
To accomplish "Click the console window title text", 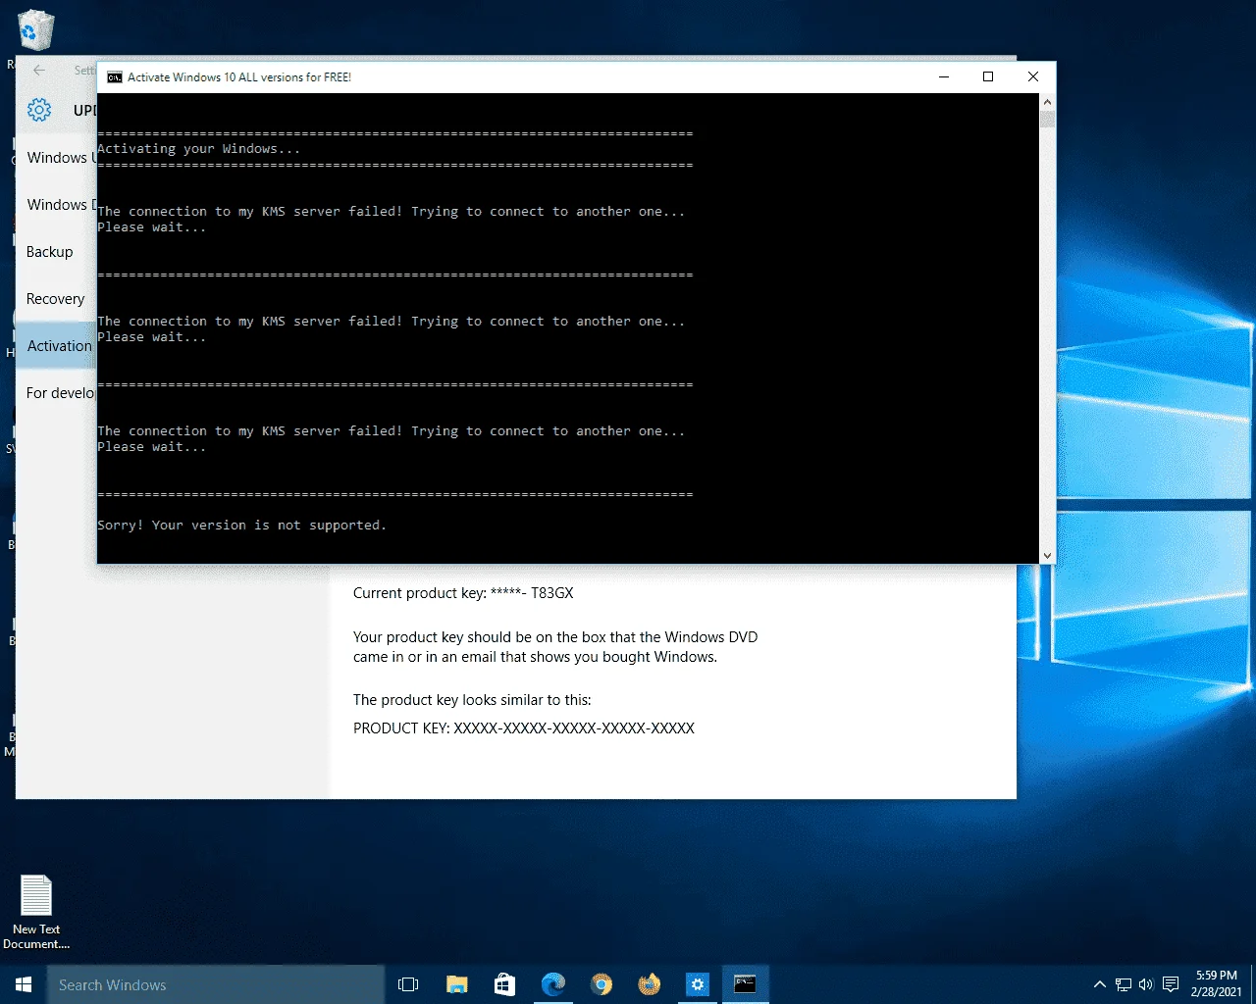I will click(x=239, y=77).
